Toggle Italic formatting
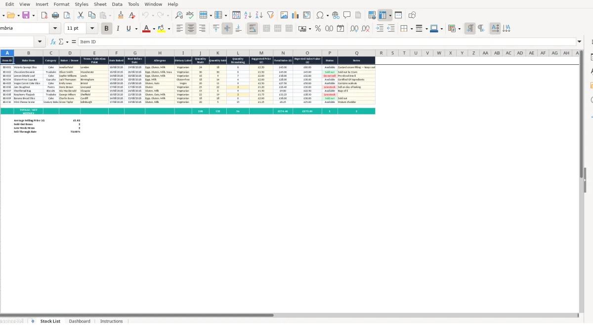 [118, 29]
